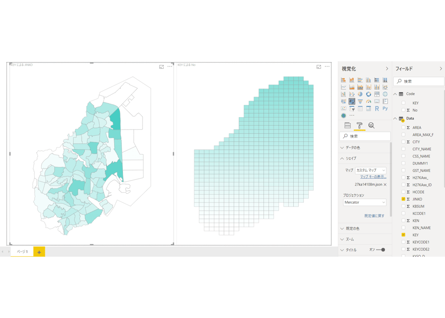Click the Fields pane search box
The image size is (445, 318).
tap(419, 81)
